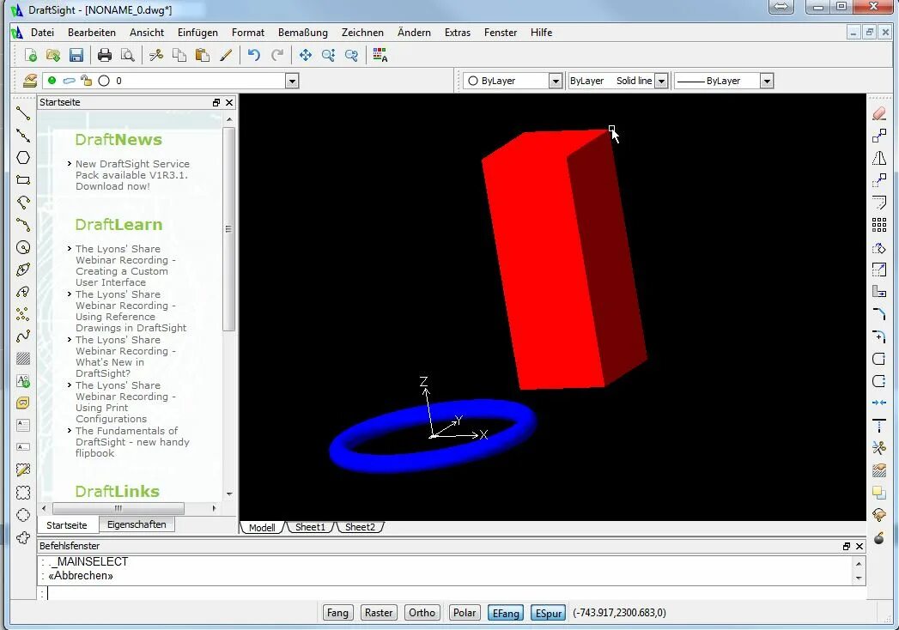This screenshot has height=630, width=899.
Task: Open the Solid line style dropdown
Action: 661,81
